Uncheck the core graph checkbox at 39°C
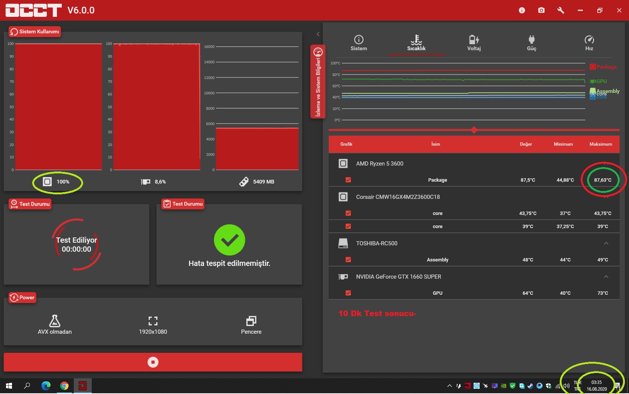Image resolution: width=629 pixels, height=394 pixels. pyautogui.click(x=348, y=226)
